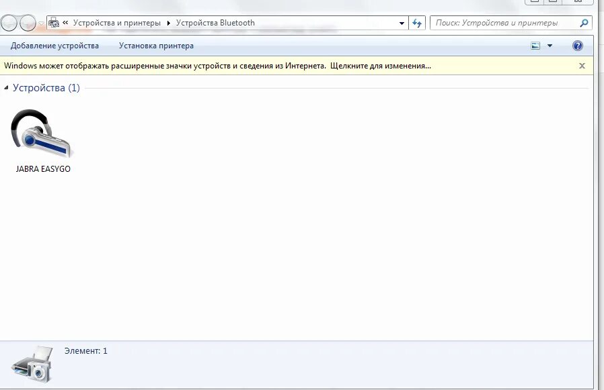Click the search magnifier icon
This screenshot has width=604, height=390.
584,23
